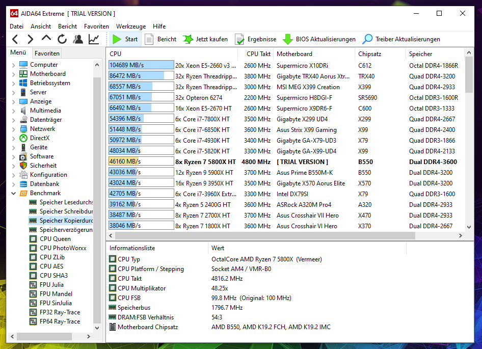Viewport: 482px width, 349px height.
Task: Switch to the Menü sidebar tab
Action: tap(18, 52)
